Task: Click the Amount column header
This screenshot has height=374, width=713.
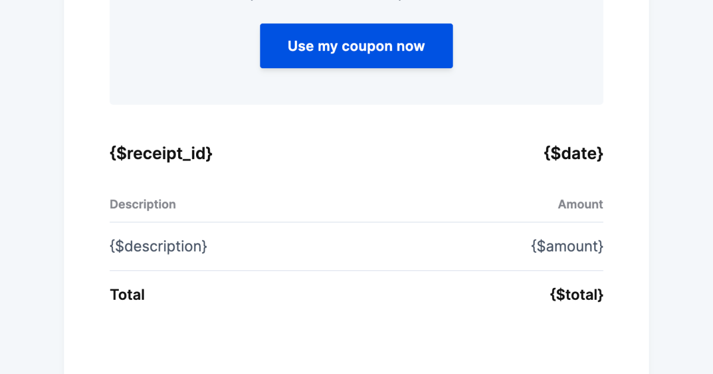Action: (x=580, y=204)
